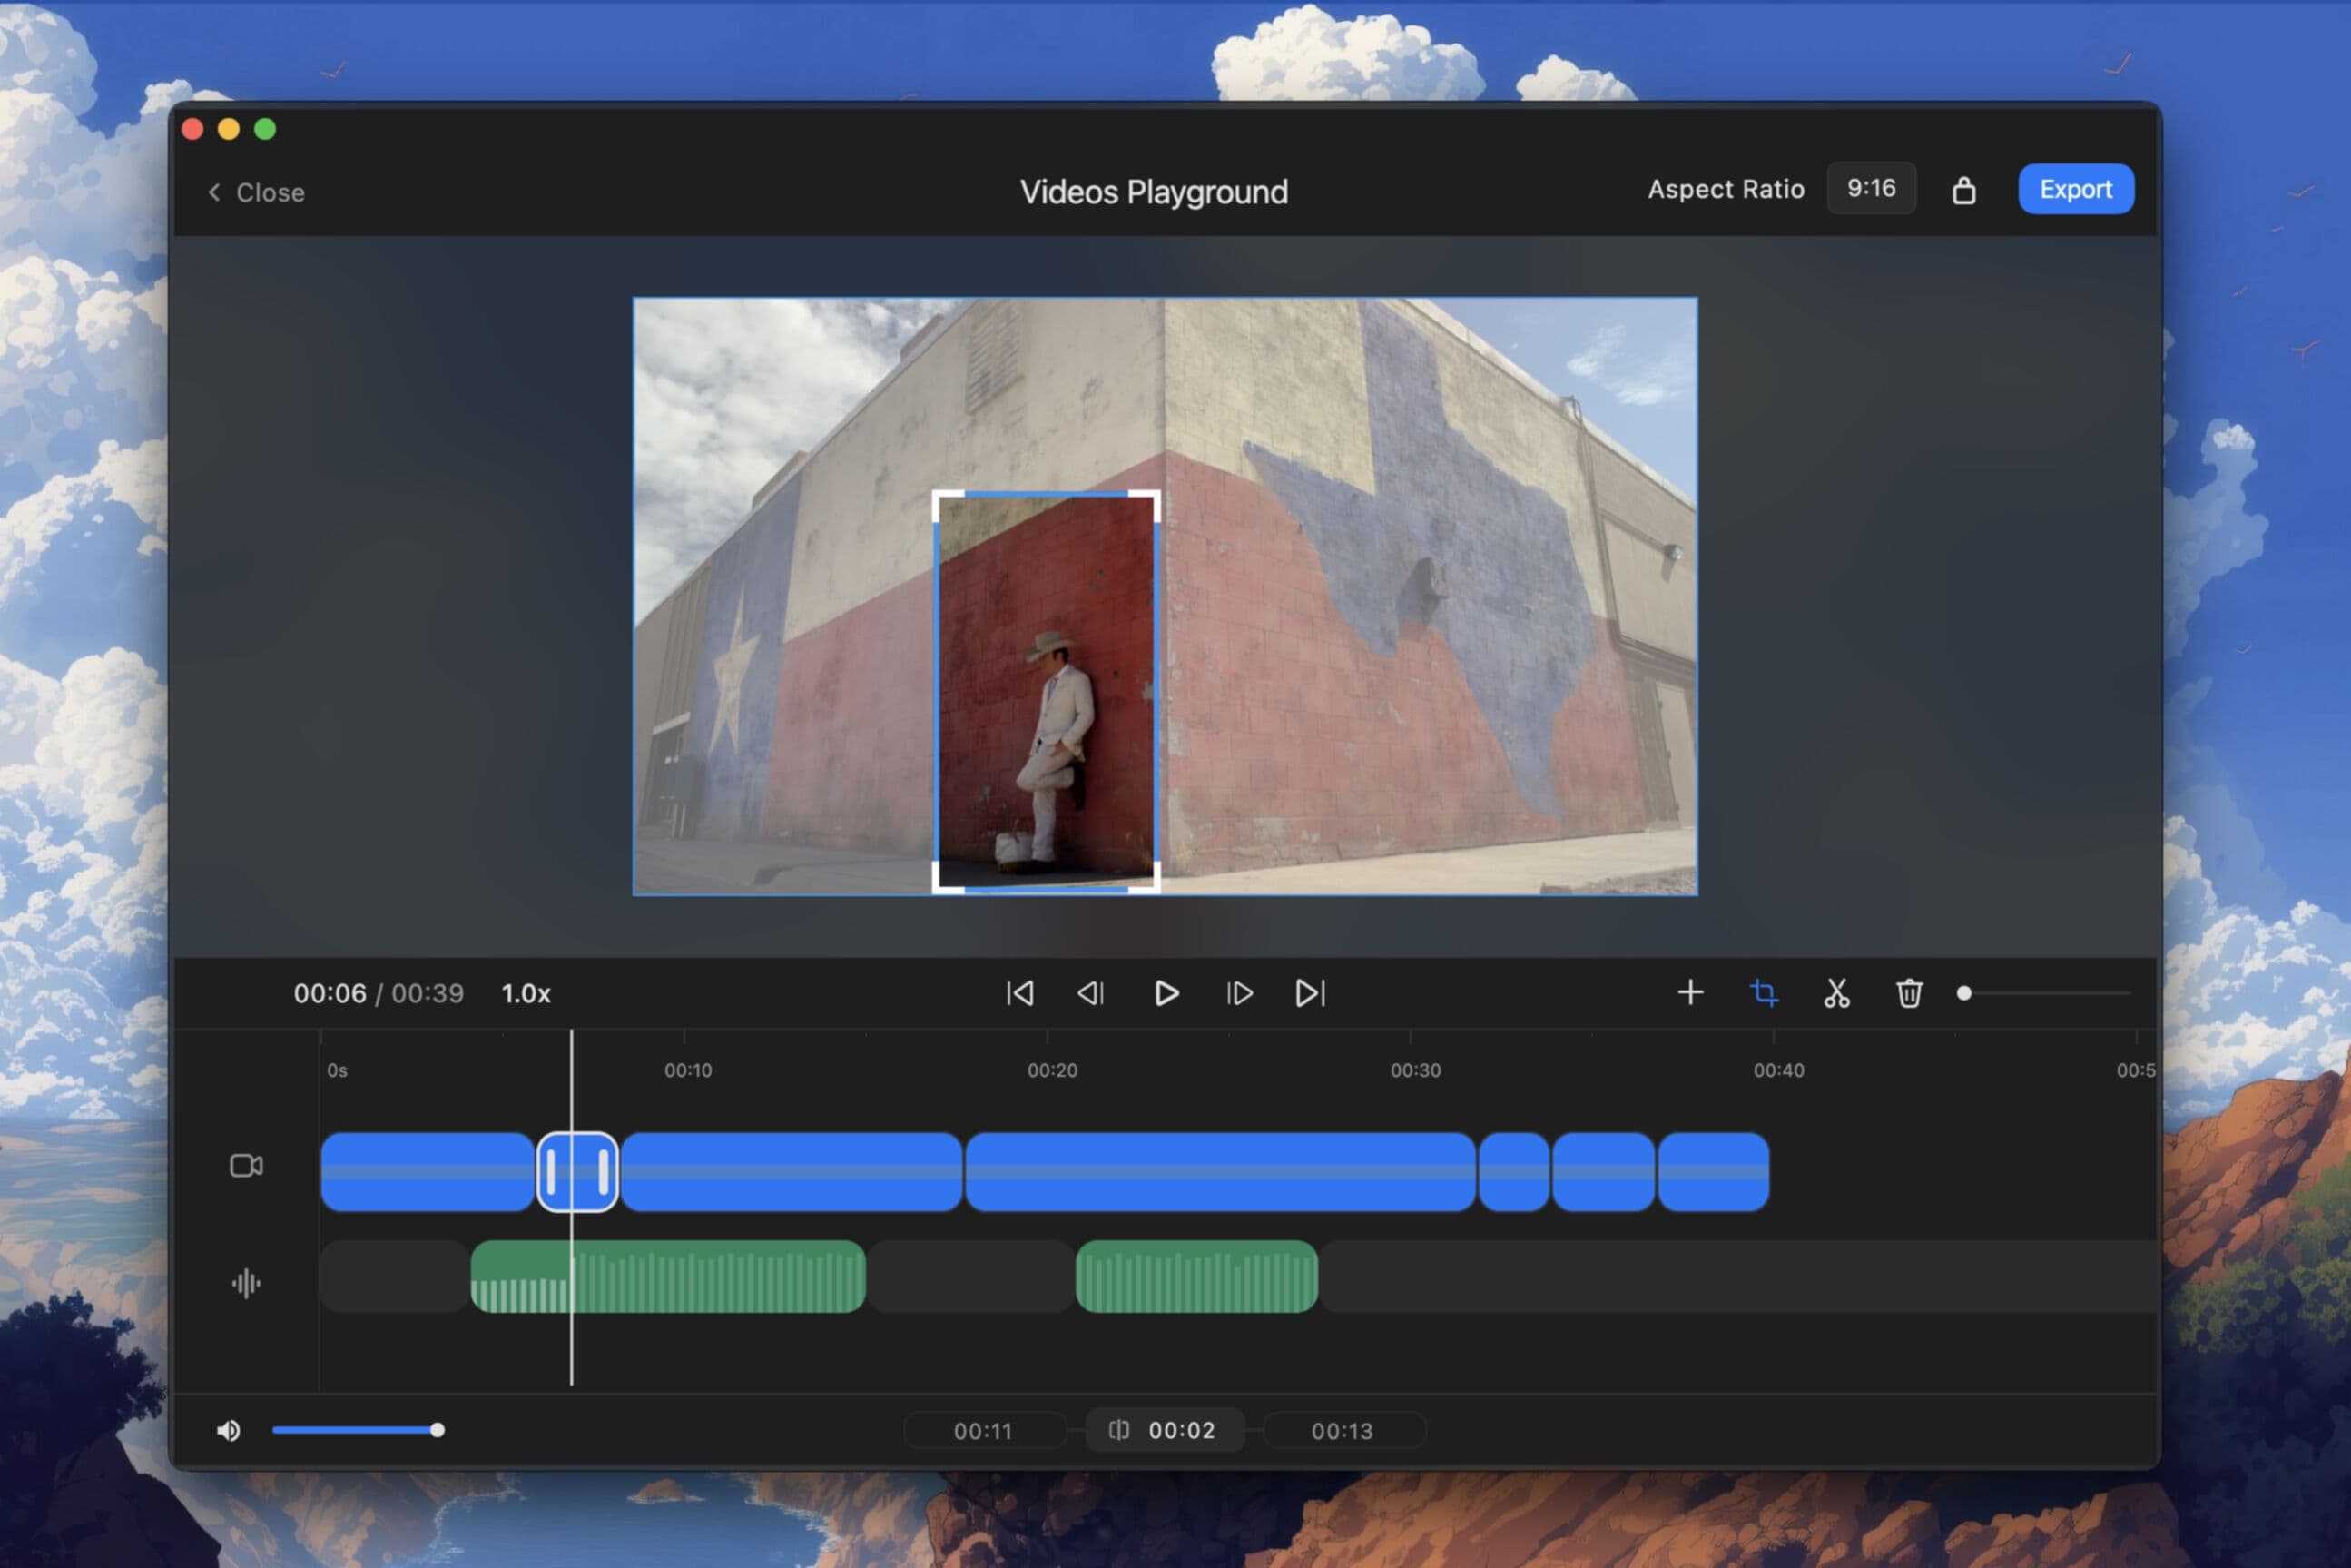Toggle the aspect ratio lock icon
Screen dimensions: 2351x1568
(x=1963, y=190)
